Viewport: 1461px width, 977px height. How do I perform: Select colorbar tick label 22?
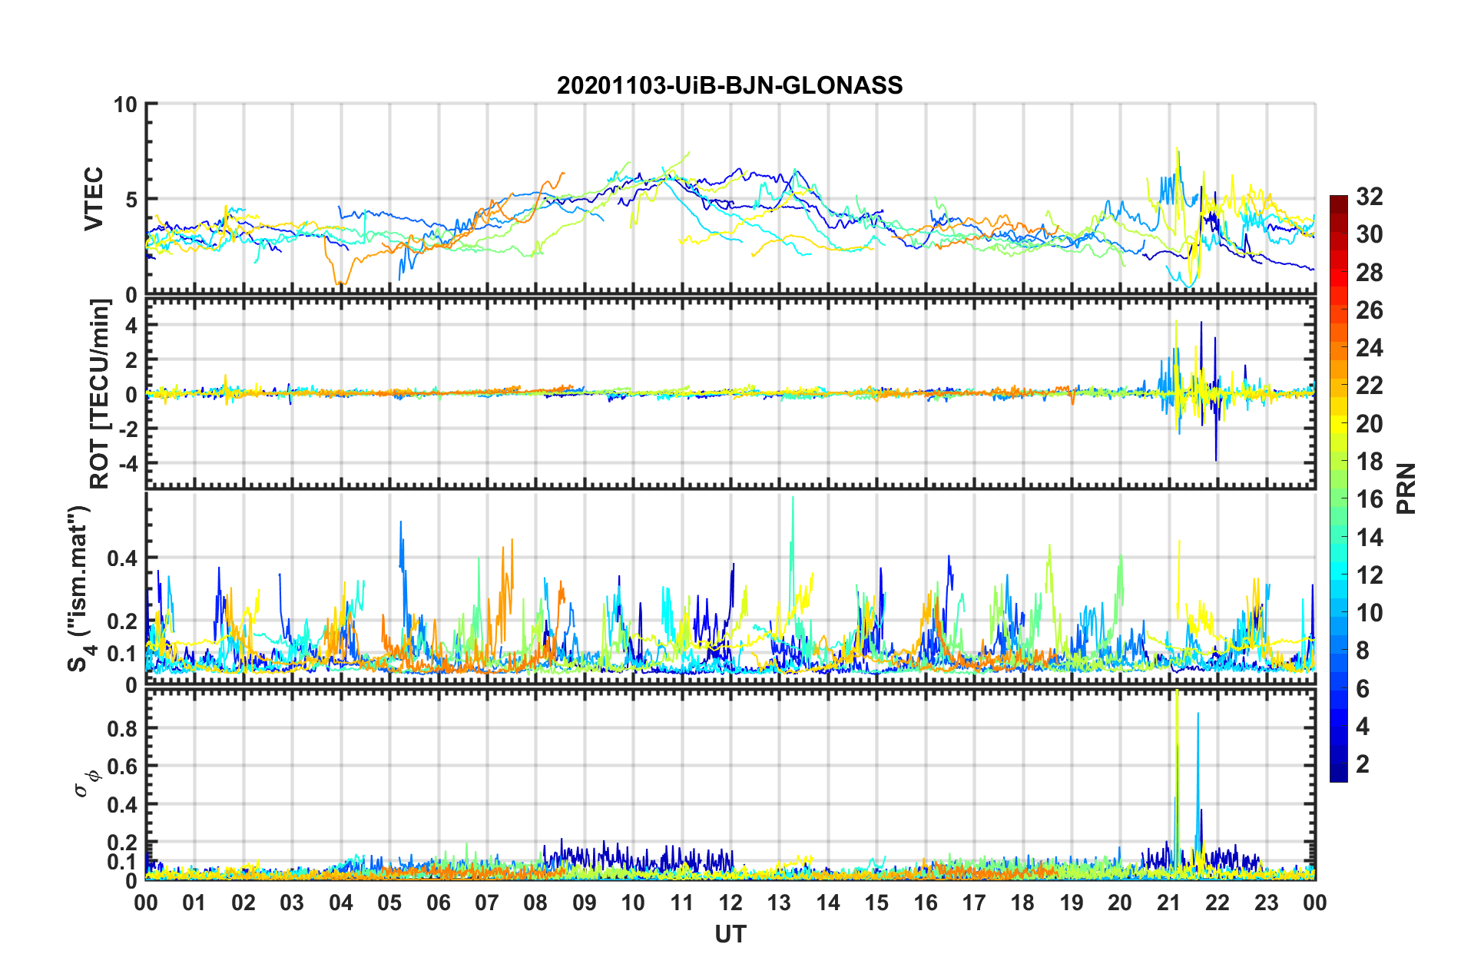click(1369, 386)
